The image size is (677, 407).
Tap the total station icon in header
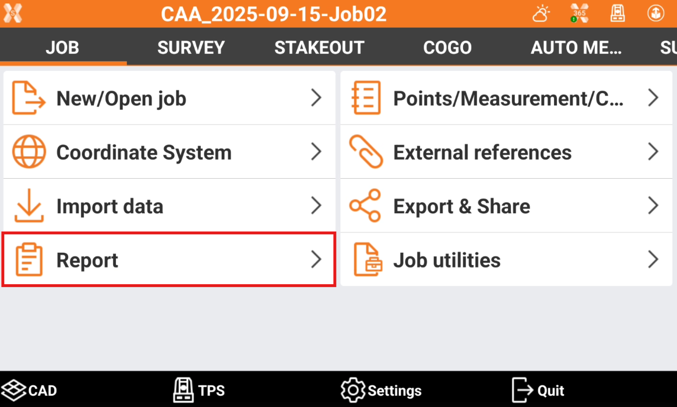point(618,14)
